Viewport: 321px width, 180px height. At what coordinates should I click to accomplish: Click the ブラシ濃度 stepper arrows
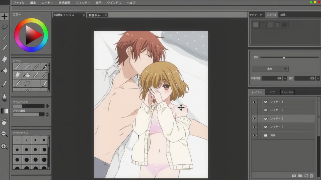47,114
